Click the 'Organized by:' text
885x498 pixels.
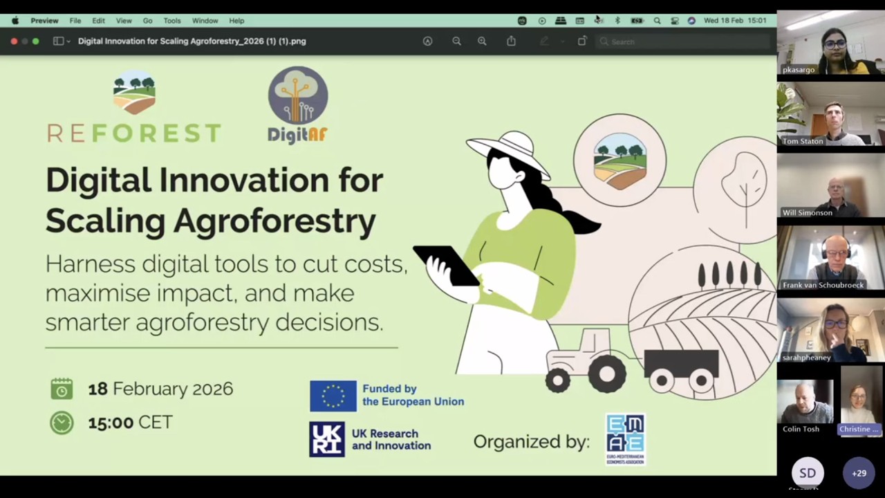click(x=531, y=441)
